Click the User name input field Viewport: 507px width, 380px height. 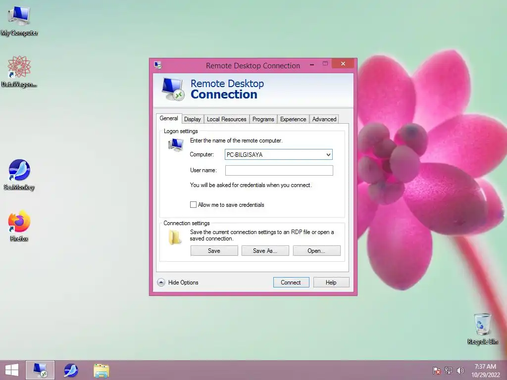(x=279, y=170)
